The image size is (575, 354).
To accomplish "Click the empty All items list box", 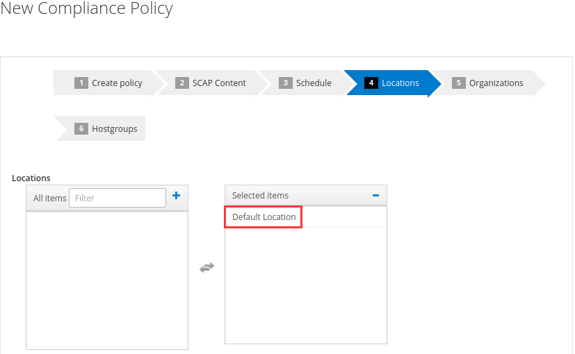I will 107,280.
